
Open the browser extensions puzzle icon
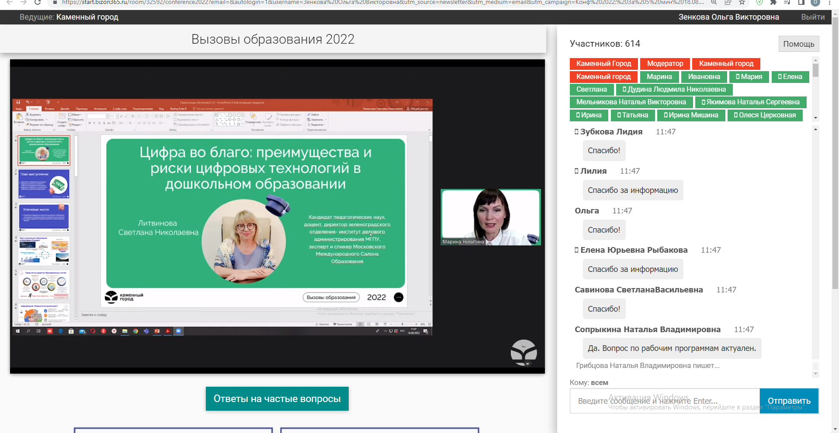[773, 2]
